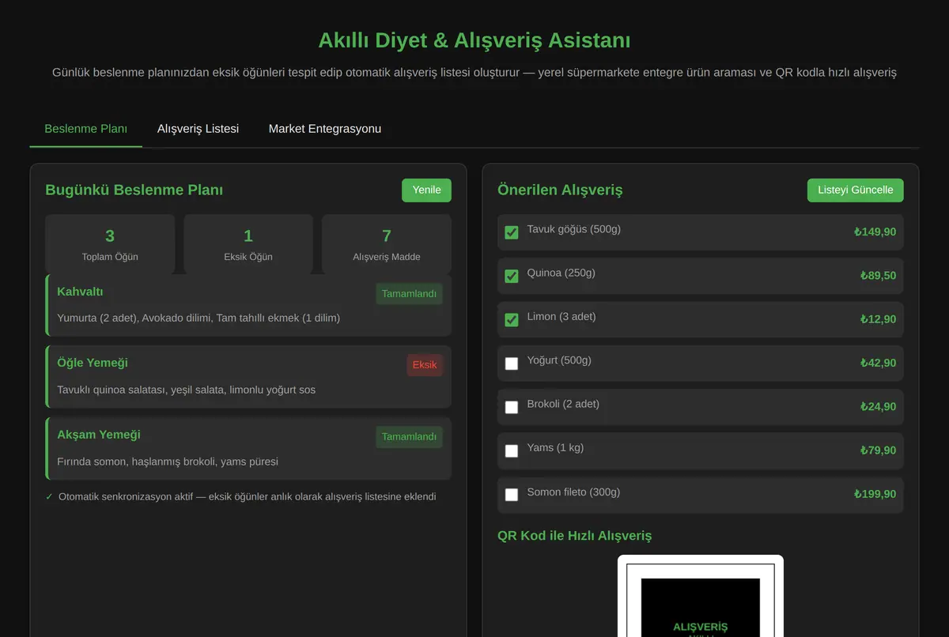
Task: Click the Brokoli (2 adet) label
Action: point(563,404)
